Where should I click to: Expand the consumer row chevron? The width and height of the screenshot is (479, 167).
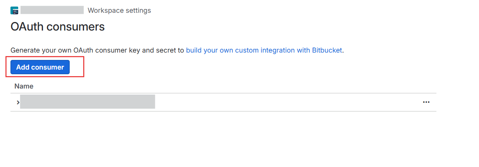click(17, 102)
